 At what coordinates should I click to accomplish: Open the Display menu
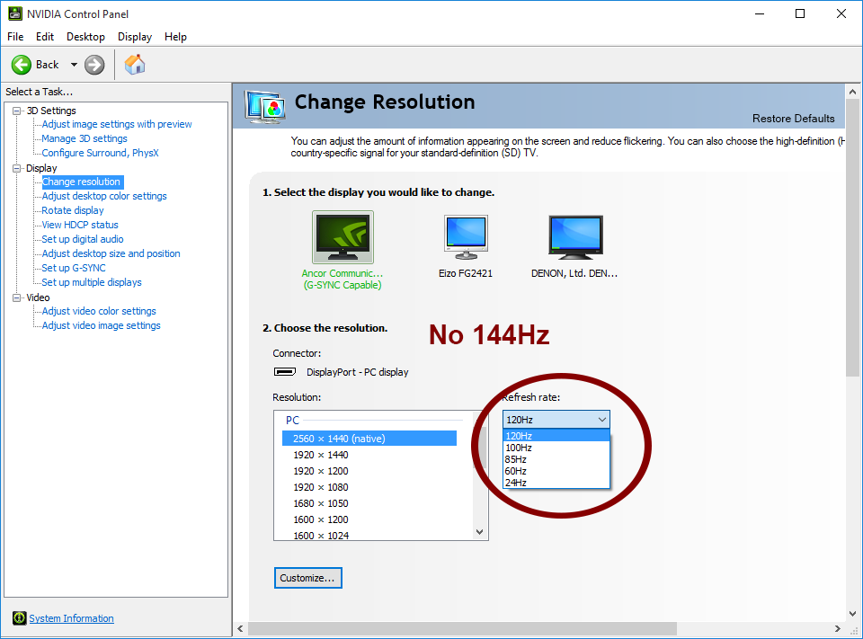point(134,37)
